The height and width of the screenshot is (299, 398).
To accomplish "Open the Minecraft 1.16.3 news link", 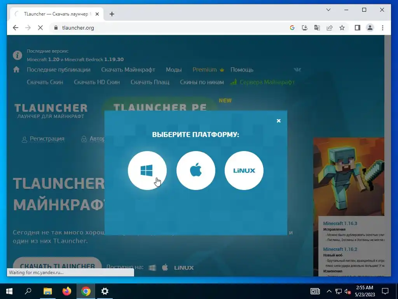I will [x=340, y=223].
